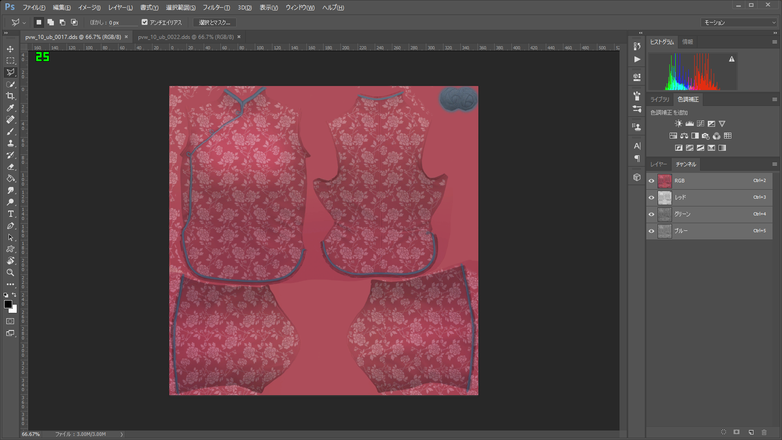Select the Move tool

pyautogui.click(x=10, y=49)
